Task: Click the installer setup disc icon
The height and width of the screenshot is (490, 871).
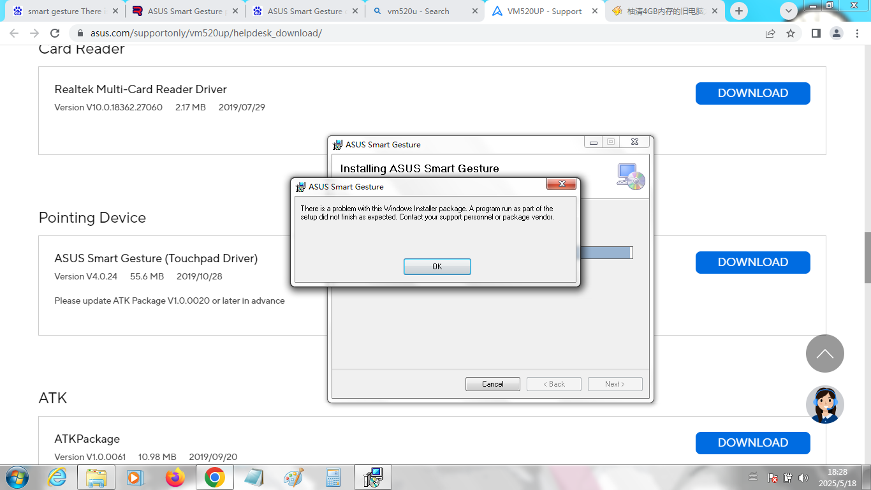Action: tap(631, 177)
